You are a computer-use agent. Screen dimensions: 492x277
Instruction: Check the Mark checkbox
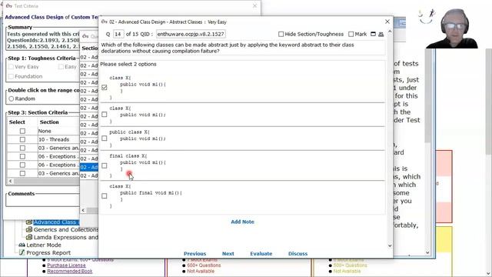tap(351, 34)
